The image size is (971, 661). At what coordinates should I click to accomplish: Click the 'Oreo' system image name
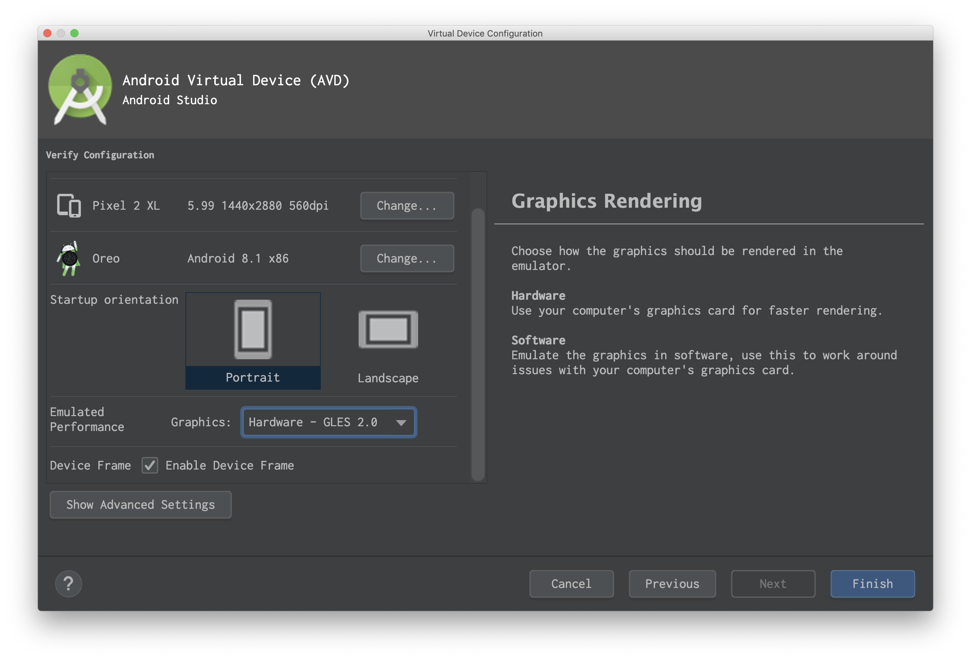pos(106,258)
